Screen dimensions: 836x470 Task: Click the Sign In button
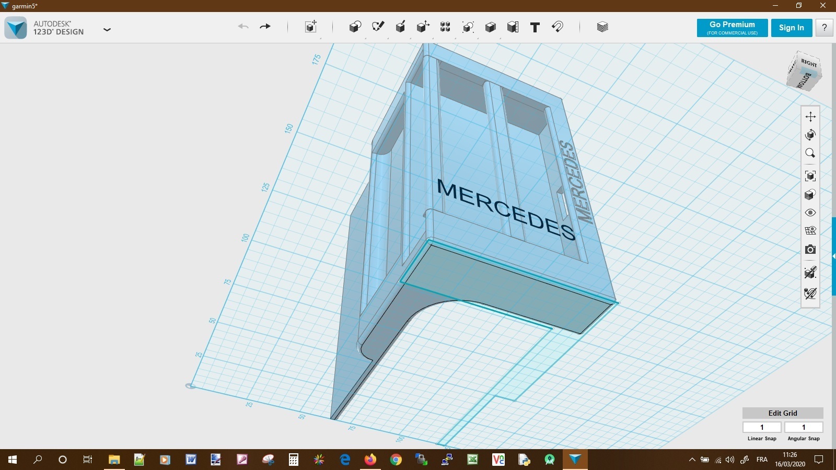(x=792, y=28)
